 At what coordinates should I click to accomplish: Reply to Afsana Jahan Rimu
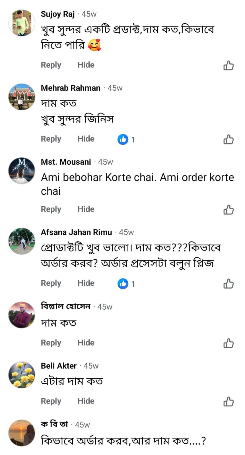coord(51,283)
